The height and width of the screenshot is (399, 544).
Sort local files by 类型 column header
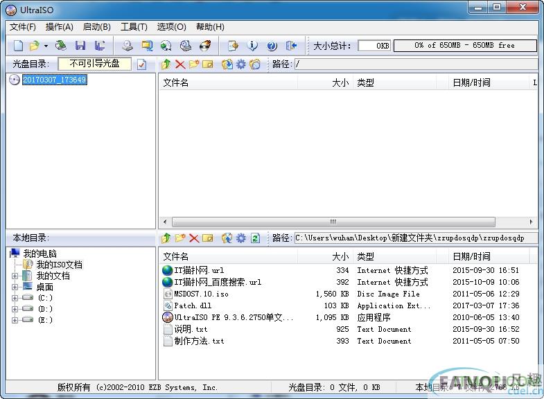(394, 256)
